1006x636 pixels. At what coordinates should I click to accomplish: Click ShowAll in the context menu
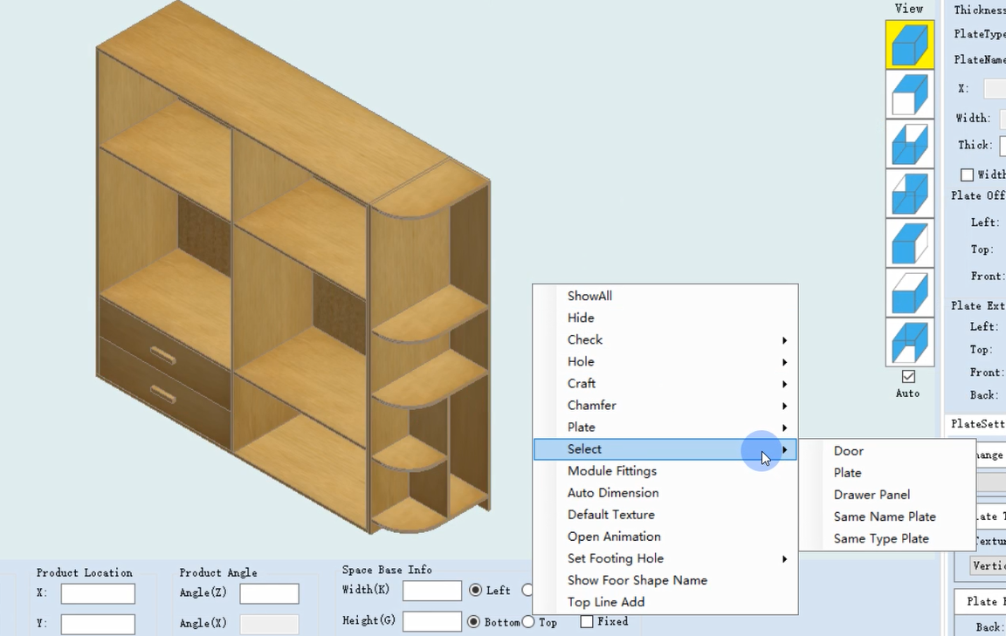589,297
